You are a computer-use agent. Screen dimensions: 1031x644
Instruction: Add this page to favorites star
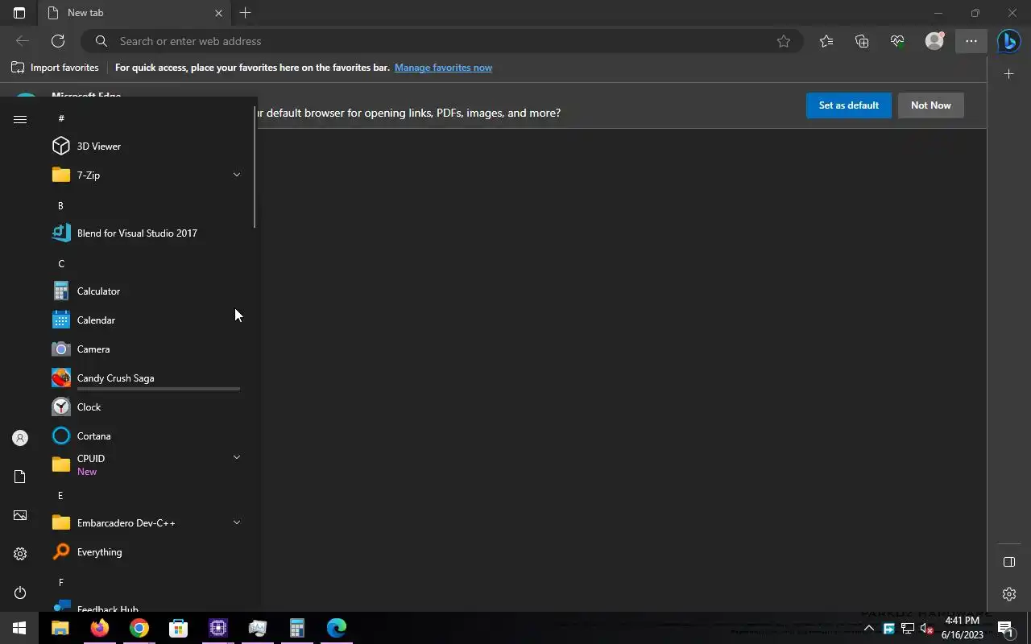pyautogui.click(x=784, y=41)
